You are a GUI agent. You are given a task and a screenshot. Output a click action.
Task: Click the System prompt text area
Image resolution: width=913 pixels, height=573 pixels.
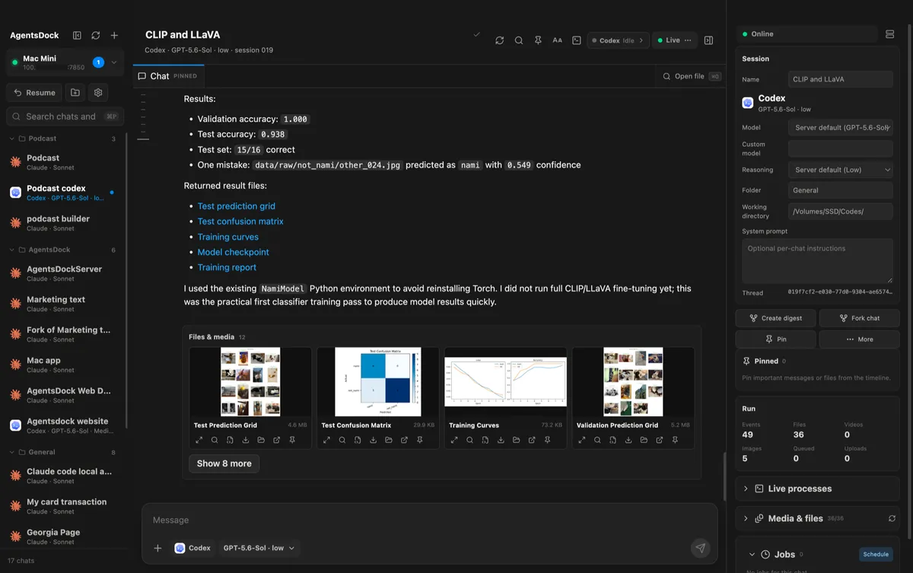pos(817,261)
